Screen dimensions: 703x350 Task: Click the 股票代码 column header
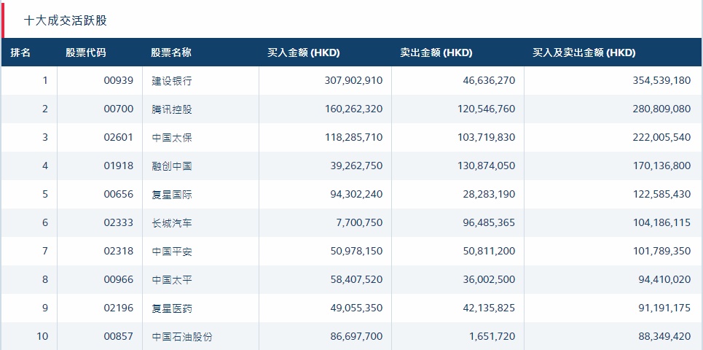85,52
